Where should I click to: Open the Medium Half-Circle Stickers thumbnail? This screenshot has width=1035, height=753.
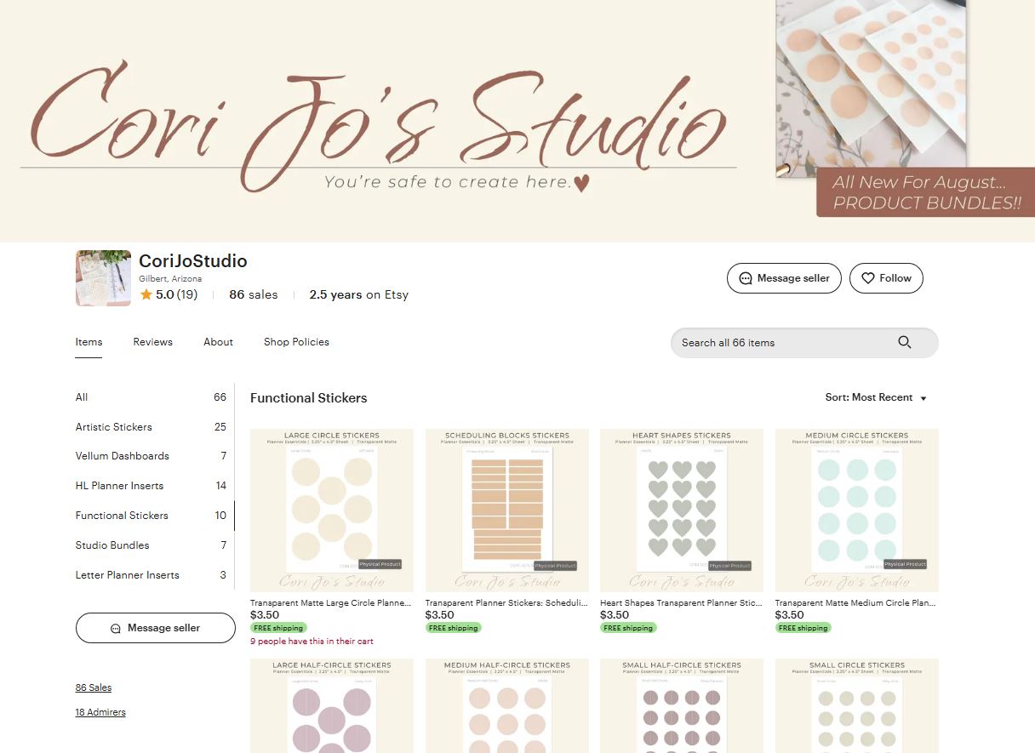[x=507, y=705]
